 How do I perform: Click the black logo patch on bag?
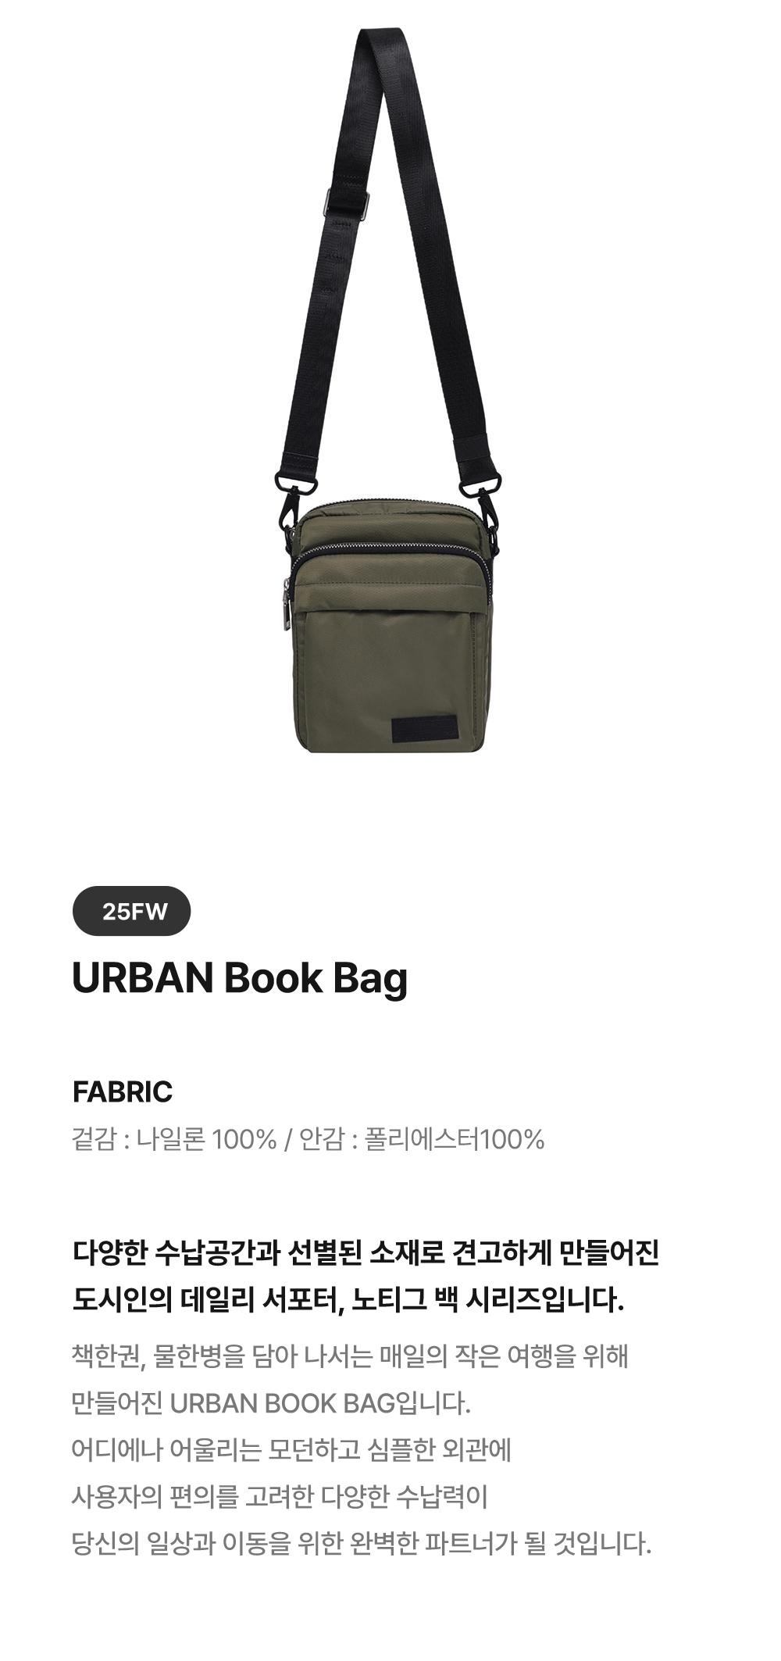click(x=426, y=728)
